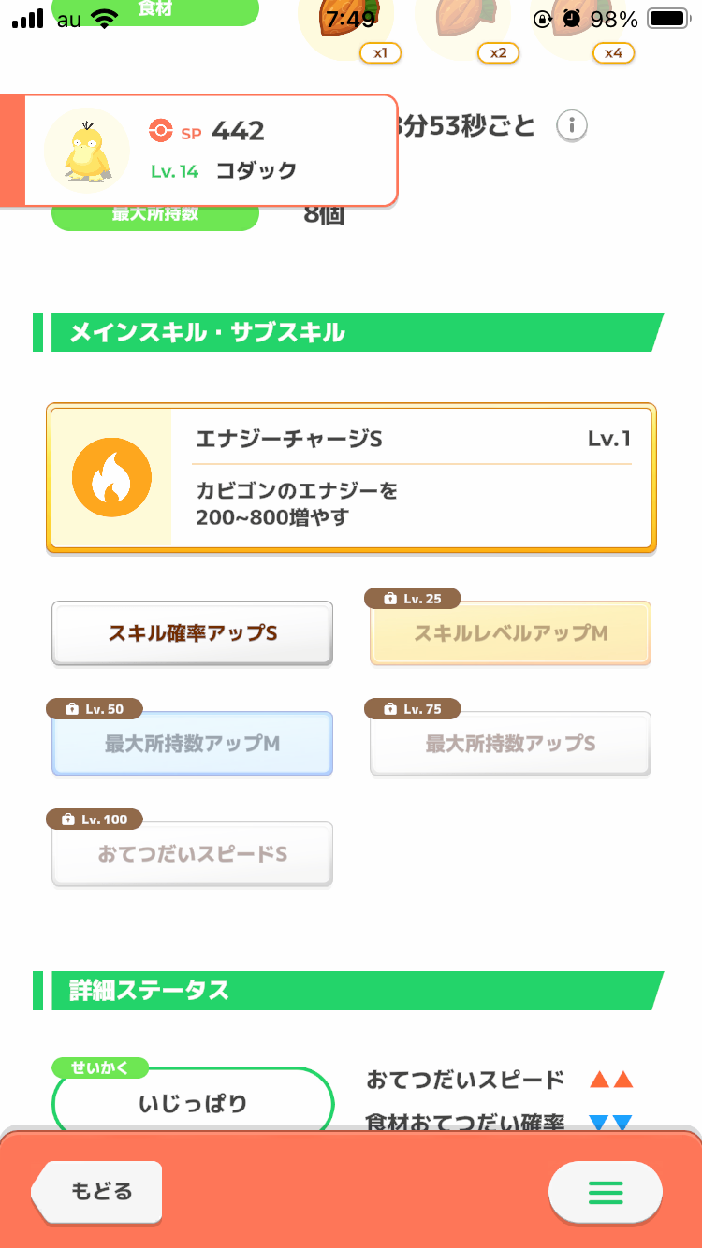Select the locked おてつだいスピードS sub skill
Viewport: 702px width, 1248px height.
192,854
